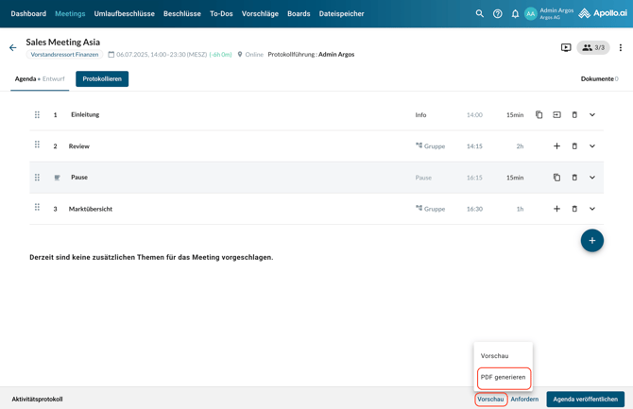Expand the Marktübersicht agenda row

[x=592, y=209]
